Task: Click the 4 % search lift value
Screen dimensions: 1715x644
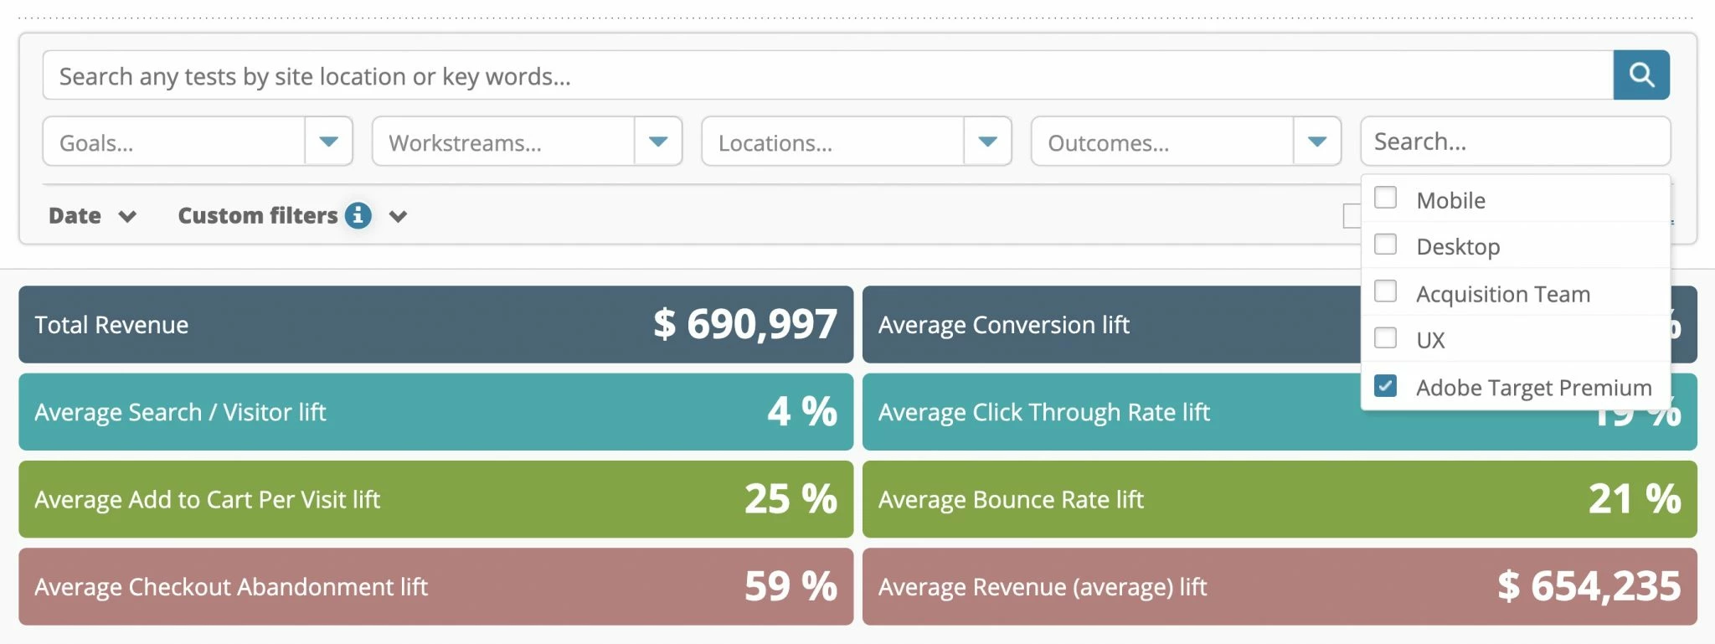Action: click(x=802, y=411)
